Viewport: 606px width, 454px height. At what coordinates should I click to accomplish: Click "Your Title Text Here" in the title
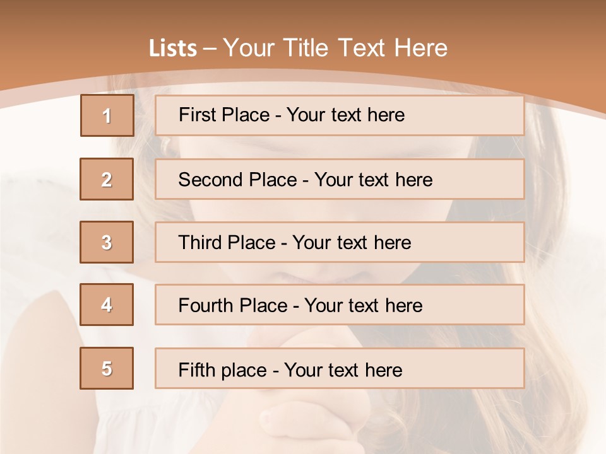click(x=335, y=48)
